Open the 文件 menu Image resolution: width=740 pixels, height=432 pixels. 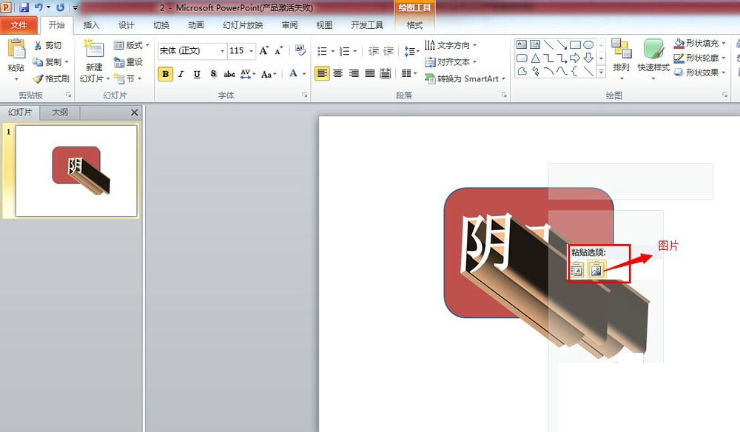point(20,24)
